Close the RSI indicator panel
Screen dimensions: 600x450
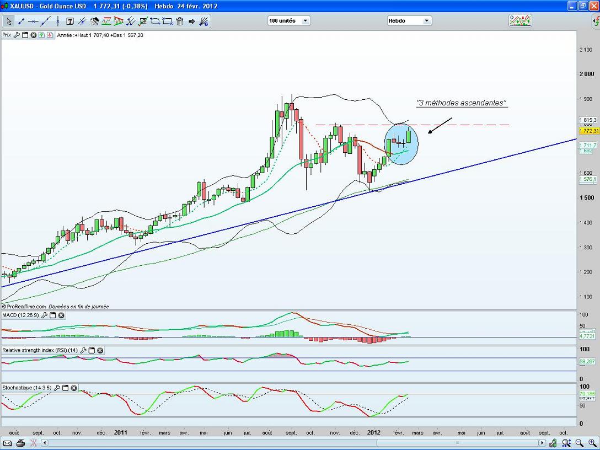[x=100, y=350]
